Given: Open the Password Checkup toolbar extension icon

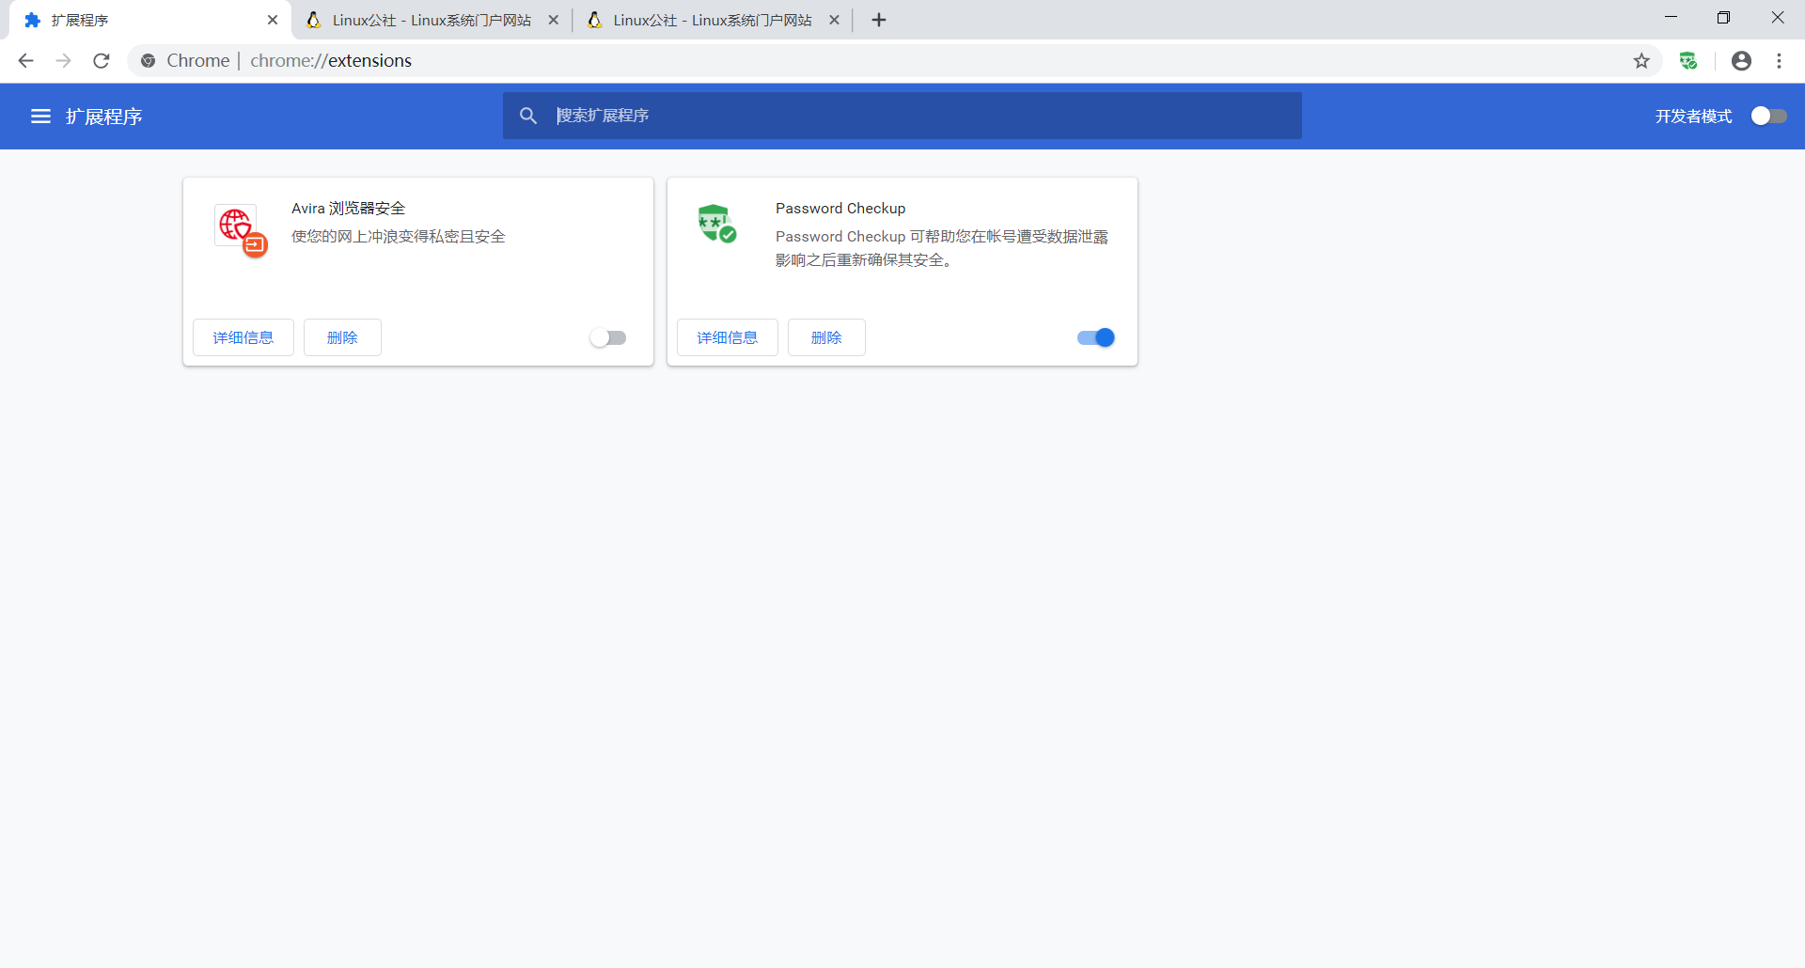Looking at the screenshot, I should tap(1688, 60).
